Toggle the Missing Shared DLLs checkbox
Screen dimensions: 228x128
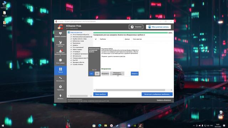tap(71, 35)
